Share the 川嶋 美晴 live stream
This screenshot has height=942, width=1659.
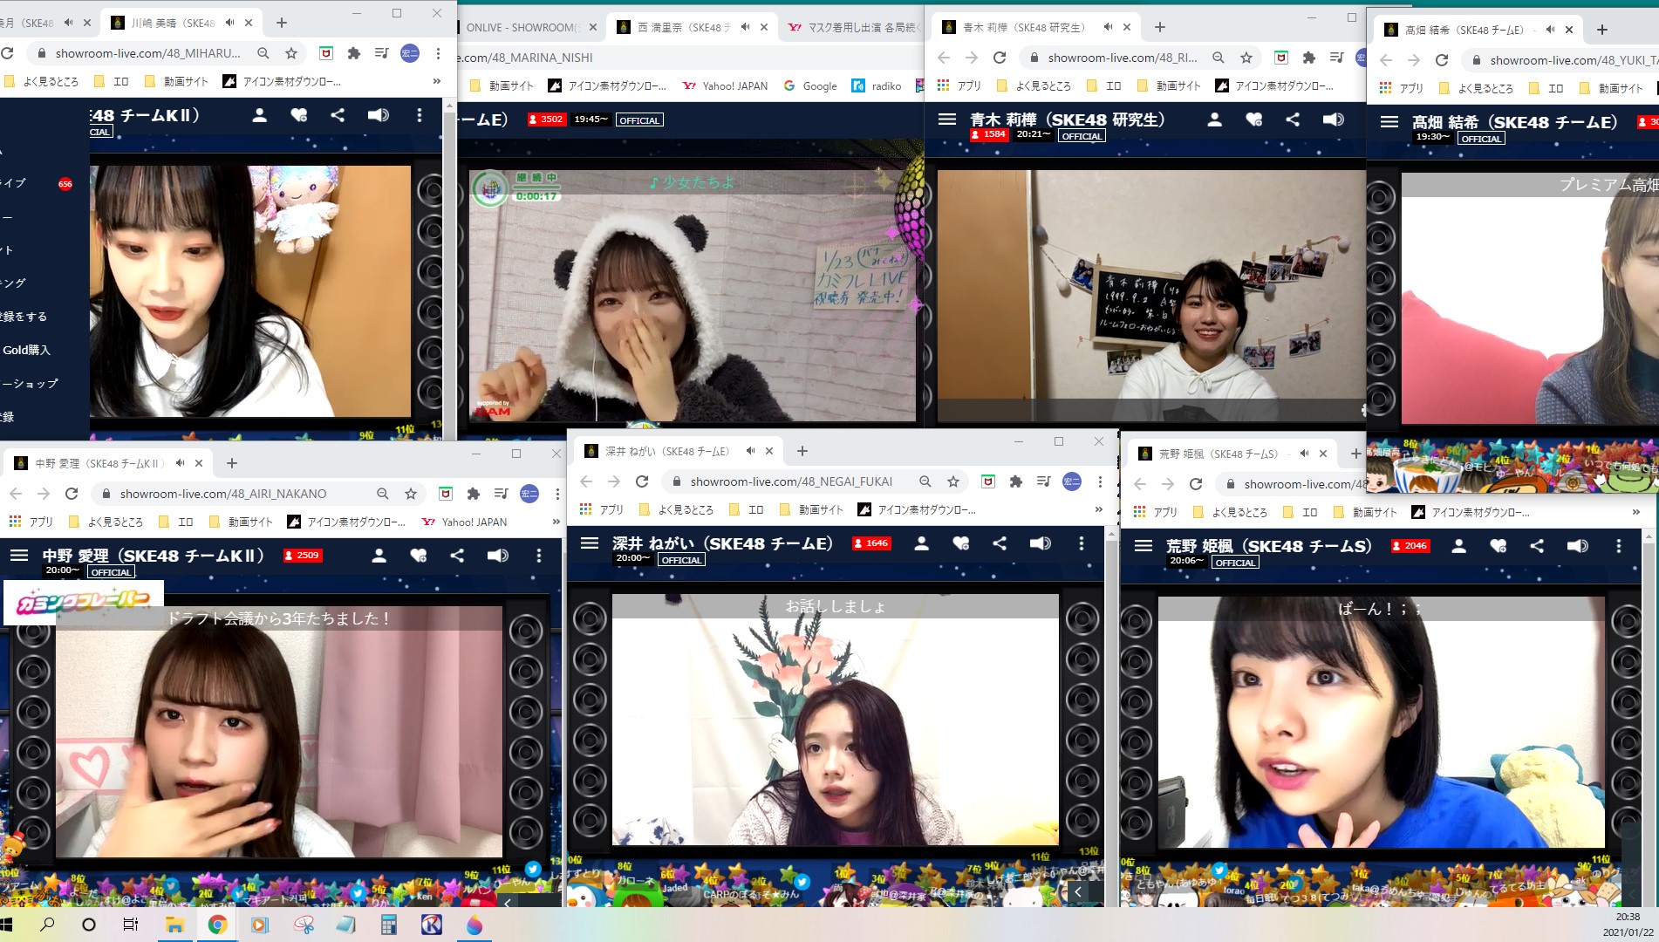(x=338, y=115)
